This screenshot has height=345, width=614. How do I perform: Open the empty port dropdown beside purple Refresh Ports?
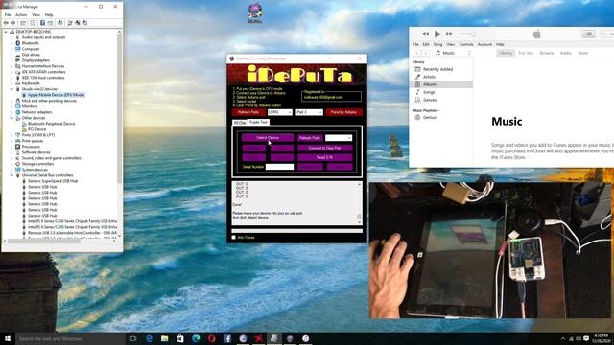click(x=339, y=138)
